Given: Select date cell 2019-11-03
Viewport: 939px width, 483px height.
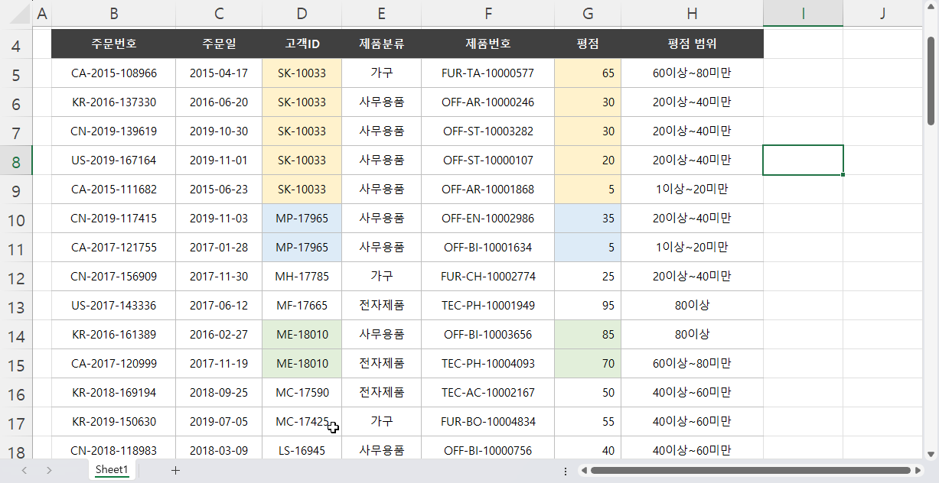Looking at the screenshot, I should coord(219,219).
